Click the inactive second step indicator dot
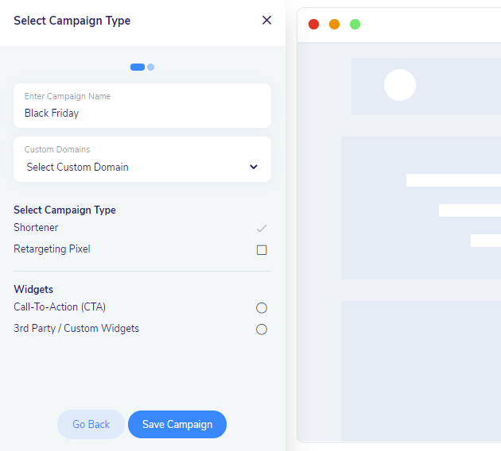Image resolution: width=501 pixels, height=451 pixels. (x=151, y=67)
